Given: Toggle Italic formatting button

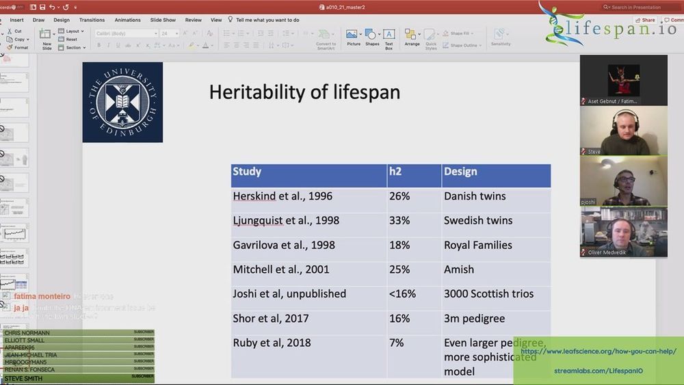Looking at the screenshot, I should (x=109, y=45).
